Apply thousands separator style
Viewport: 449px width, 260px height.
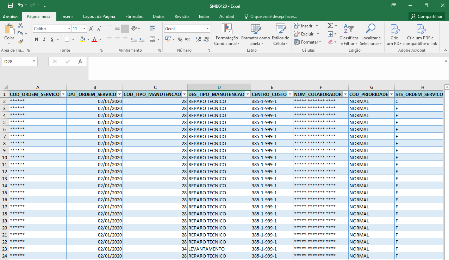coord(188,39)
